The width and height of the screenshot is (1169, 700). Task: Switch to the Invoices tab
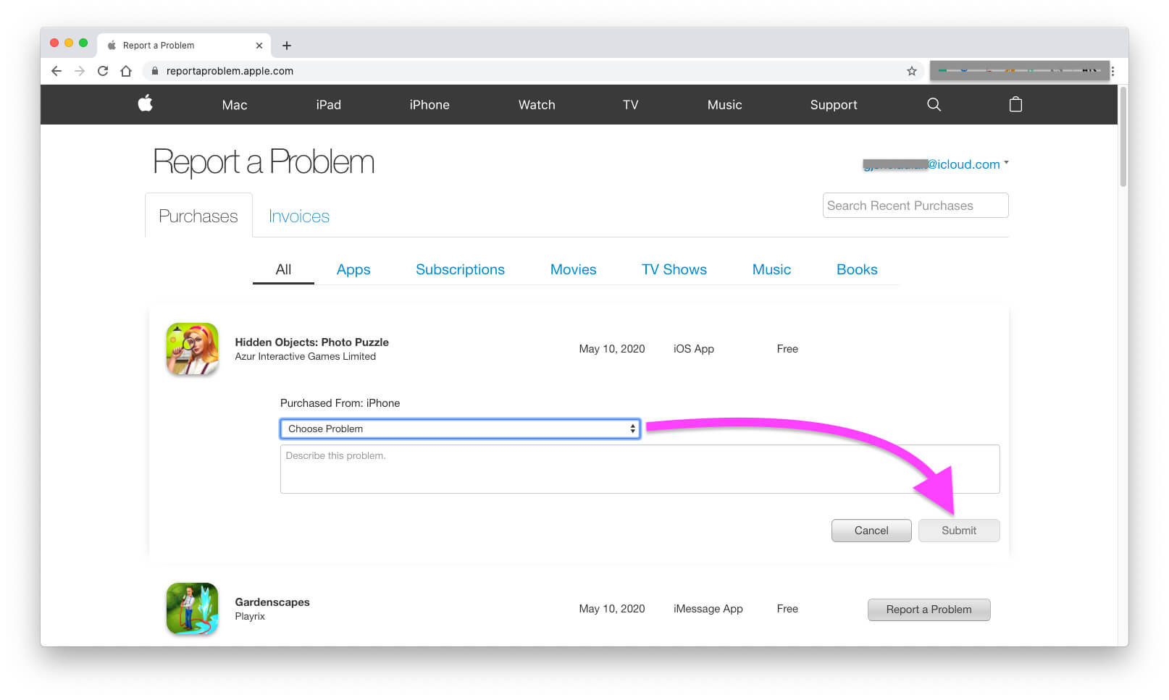coord(298,216)
